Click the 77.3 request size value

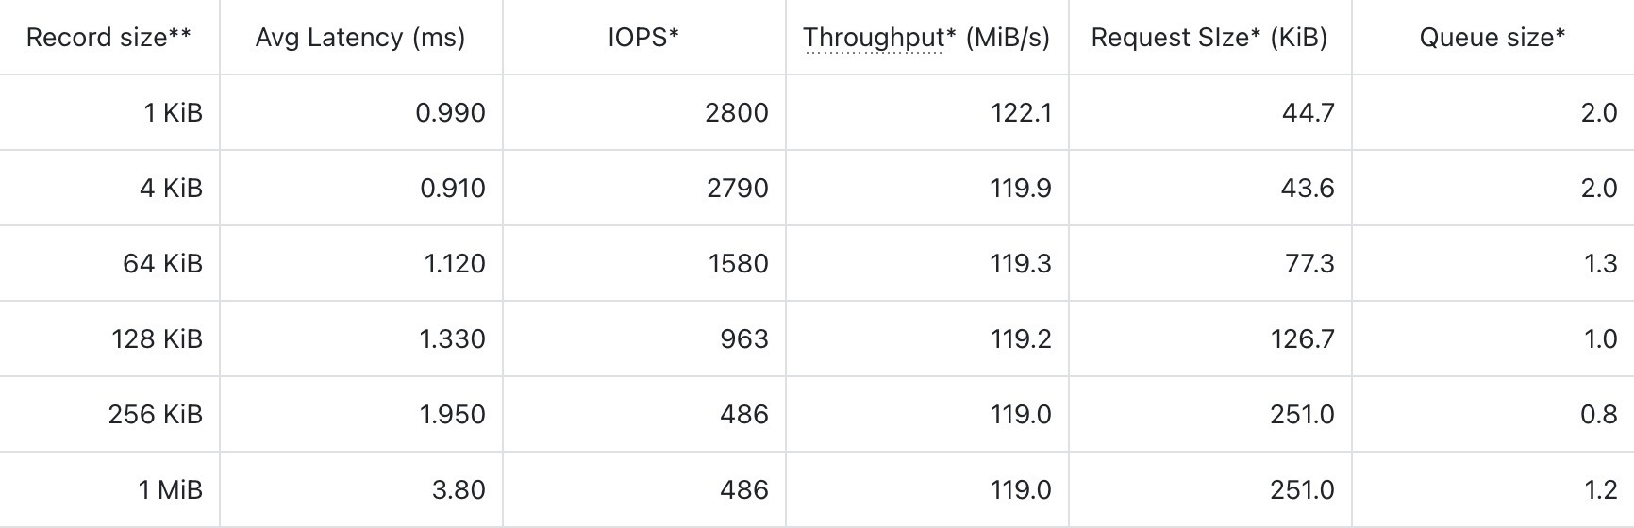coord(1309,264)
